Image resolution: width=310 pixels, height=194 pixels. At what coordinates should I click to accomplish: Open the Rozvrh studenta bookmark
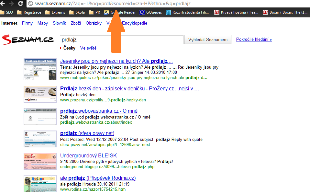pyautogui.click(x=187, y=12)
